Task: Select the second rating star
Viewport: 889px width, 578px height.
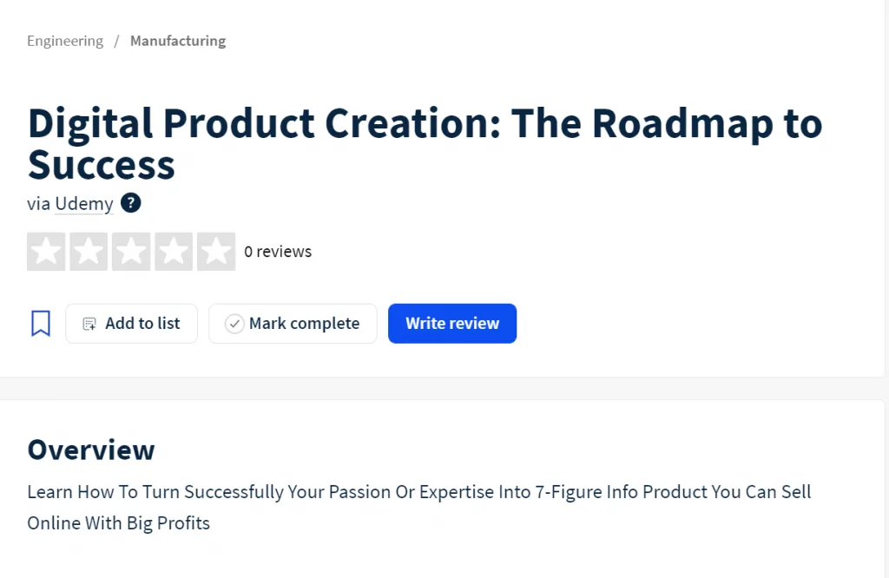Action: [x=89, y=251]
